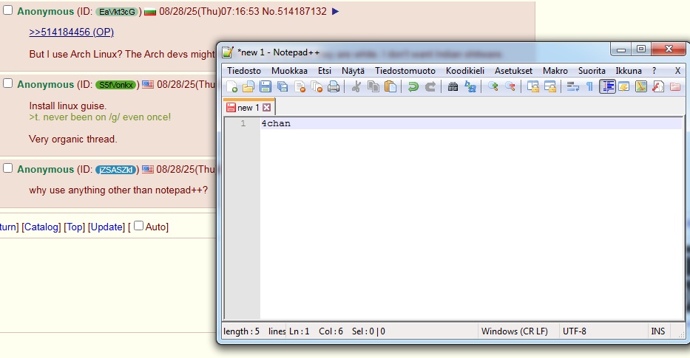This screenshot has width=690, height=358.
Task: Click the Close document toolbar icon
Action: 300,86
